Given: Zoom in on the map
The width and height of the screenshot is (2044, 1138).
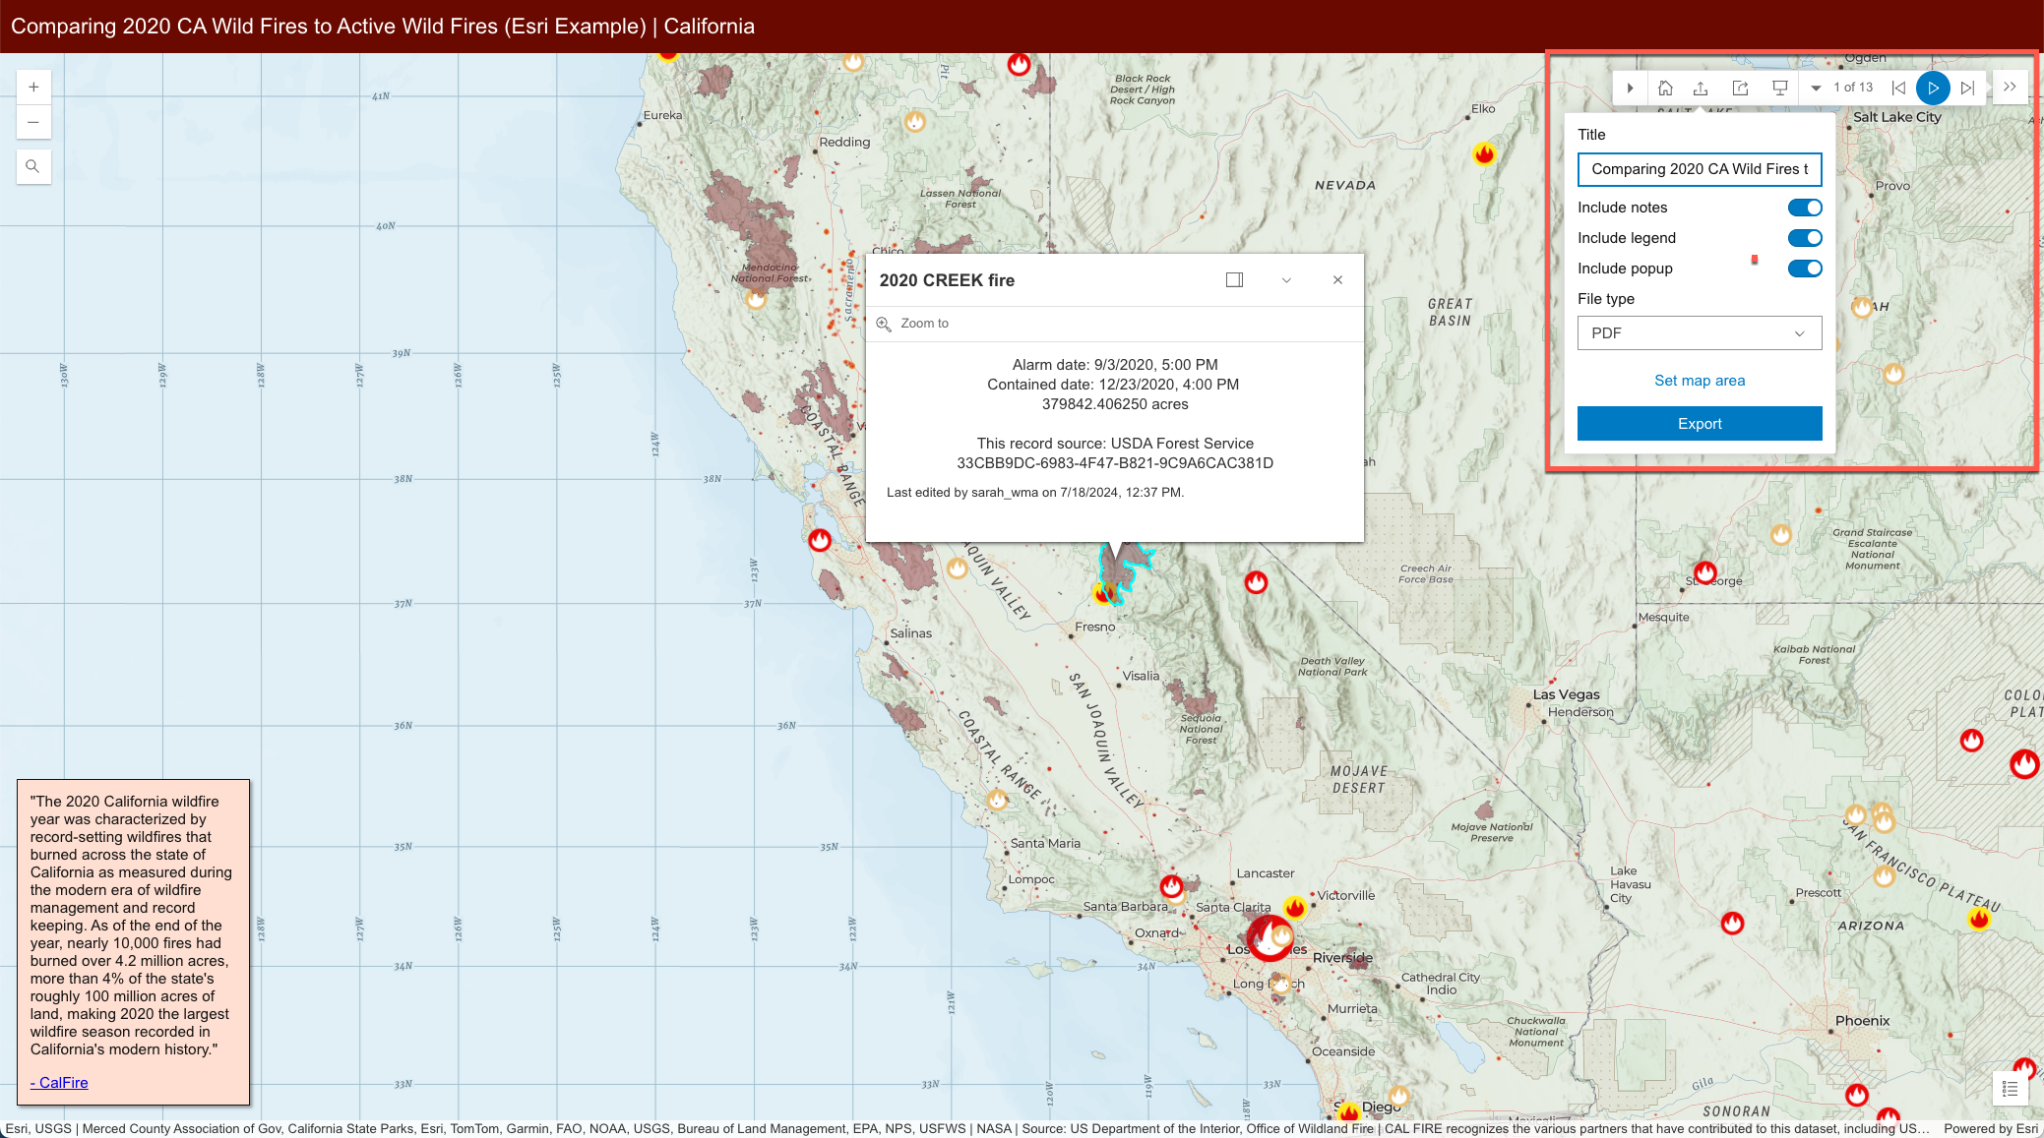Looking at the screenshot, I should pos(33,87).
